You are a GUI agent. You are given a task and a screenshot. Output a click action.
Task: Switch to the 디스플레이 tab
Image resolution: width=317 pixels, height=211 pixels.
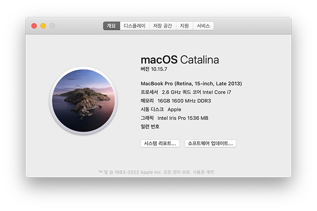[134, 26]
